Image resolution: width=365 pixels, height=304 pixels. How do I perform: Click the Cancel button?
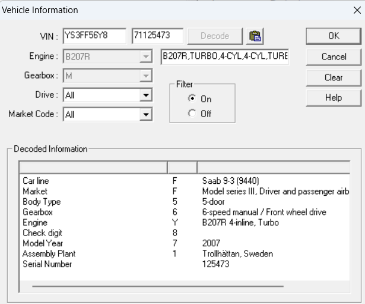click(334, 57)
